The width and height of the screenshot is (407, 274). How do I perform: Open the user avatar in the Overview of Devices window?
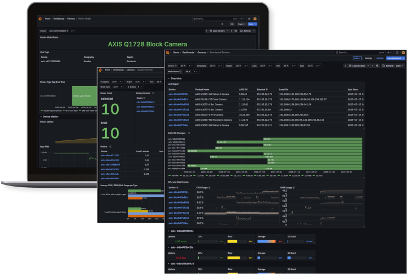point(403,52)
